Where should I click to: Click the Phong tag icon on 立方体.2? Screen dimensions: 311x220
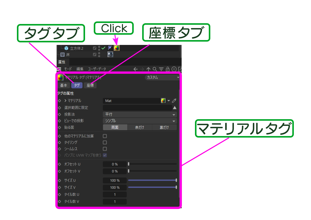pos(110,48)
